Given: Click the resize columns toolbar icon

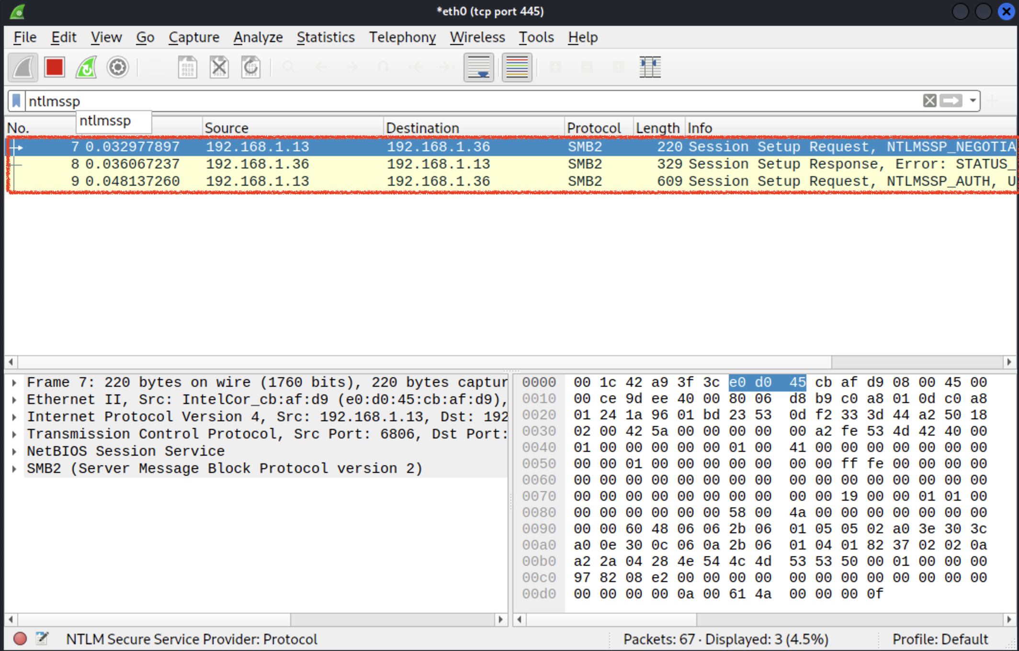Looking at the screenshot, I should point(650,67).
